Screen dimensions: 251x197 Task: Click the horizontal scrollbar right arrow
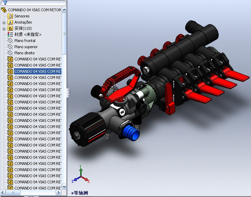coord(59,193)
